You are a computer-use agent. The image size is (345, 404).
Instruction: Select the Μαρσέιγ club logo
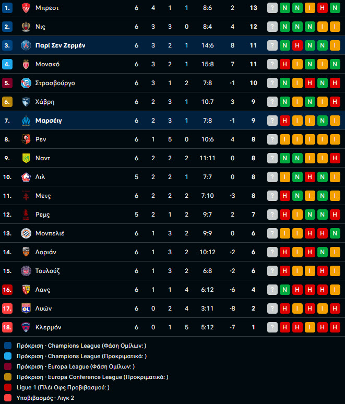point(26,121)
